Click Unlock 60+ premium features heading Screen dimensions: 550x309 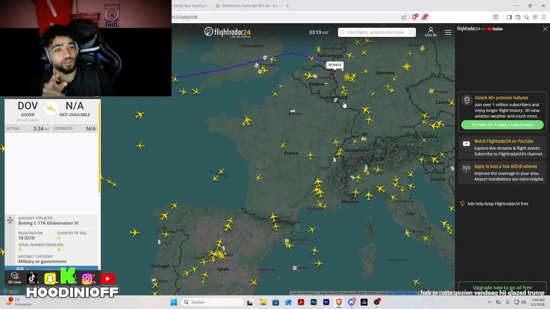501,98
